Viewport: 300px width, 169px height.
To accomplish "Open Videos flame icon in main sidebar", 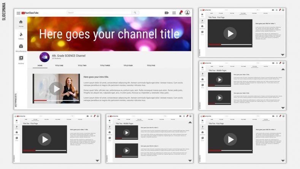I will coord(21,35).
